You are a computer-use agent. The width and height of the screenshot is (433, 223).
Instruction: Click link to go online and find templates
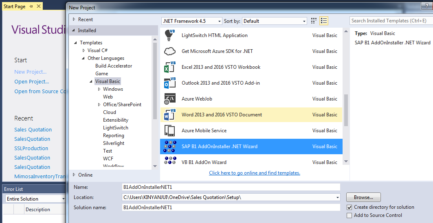point(254,173)
